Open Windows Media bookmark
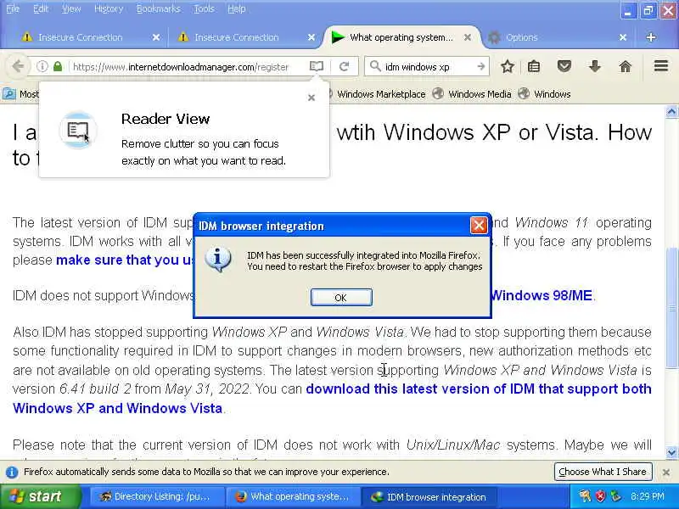 472,94
